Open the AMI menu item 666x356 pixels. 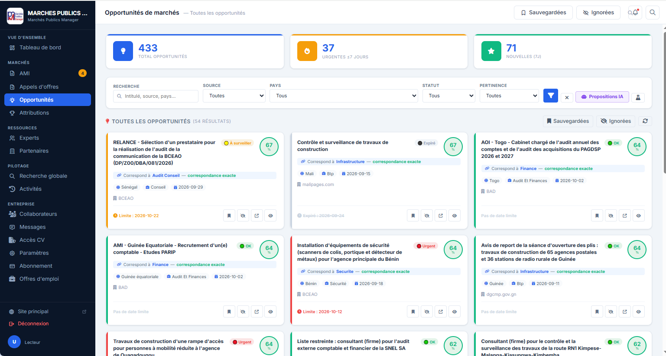(x=48, y=74)
